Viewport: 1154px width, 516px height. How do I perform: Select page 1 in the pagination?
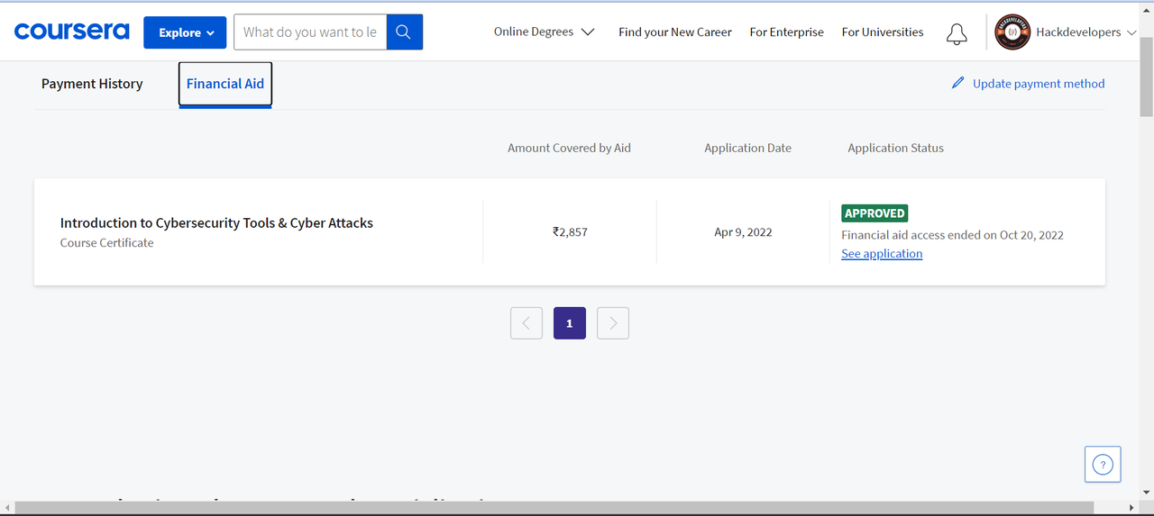click(570, 323)
